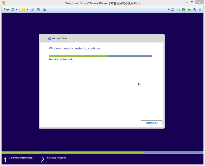Open Unity mode toolbar icon

pyautogui.click(x=44, y=9)
